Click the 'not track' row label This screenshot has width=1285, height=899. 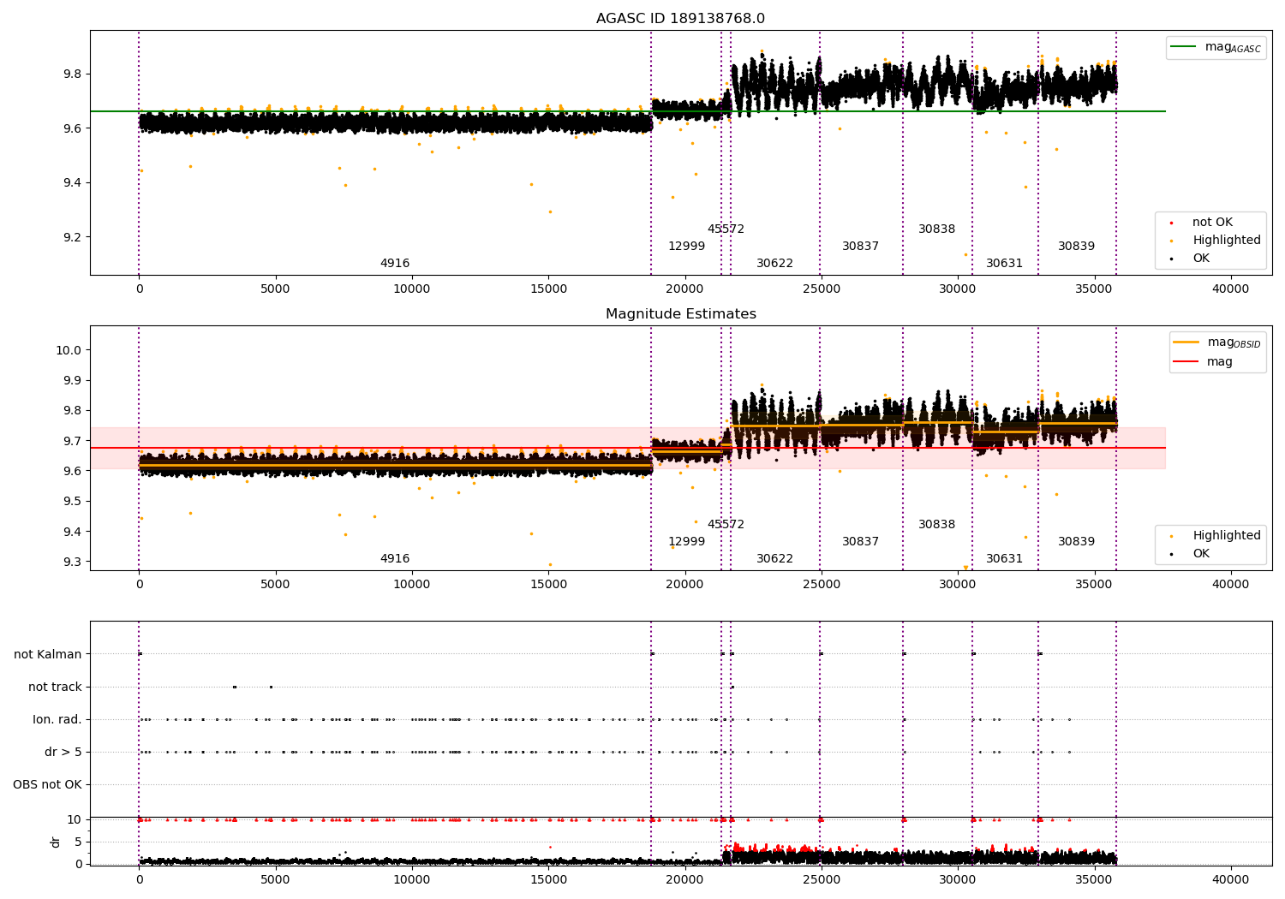point(55,688)
